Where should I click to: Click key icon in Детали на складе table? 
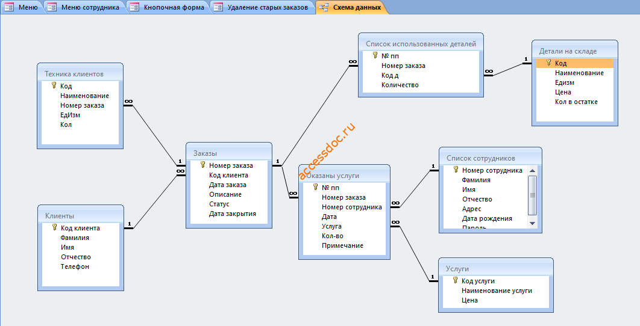click(549, 63)
